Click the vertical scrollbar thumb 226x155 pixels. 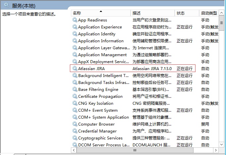pos(222,23)
